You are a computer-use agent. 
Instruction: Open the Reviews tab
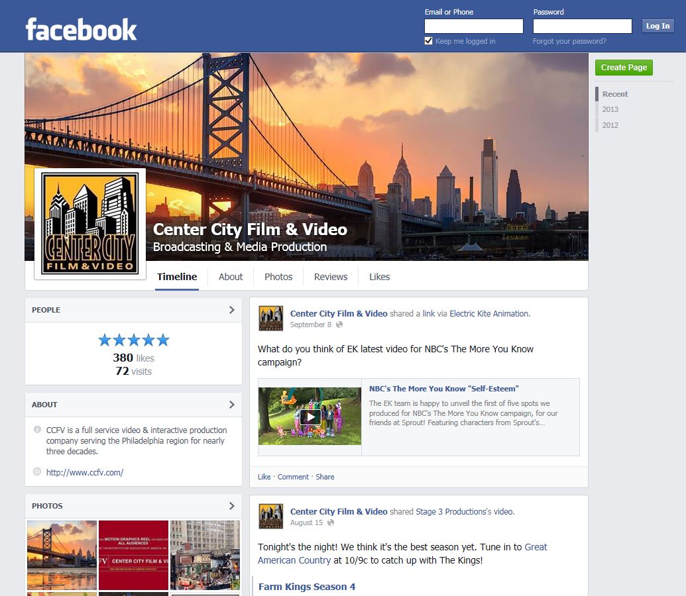pyautogui.click(x=331, y=277)
